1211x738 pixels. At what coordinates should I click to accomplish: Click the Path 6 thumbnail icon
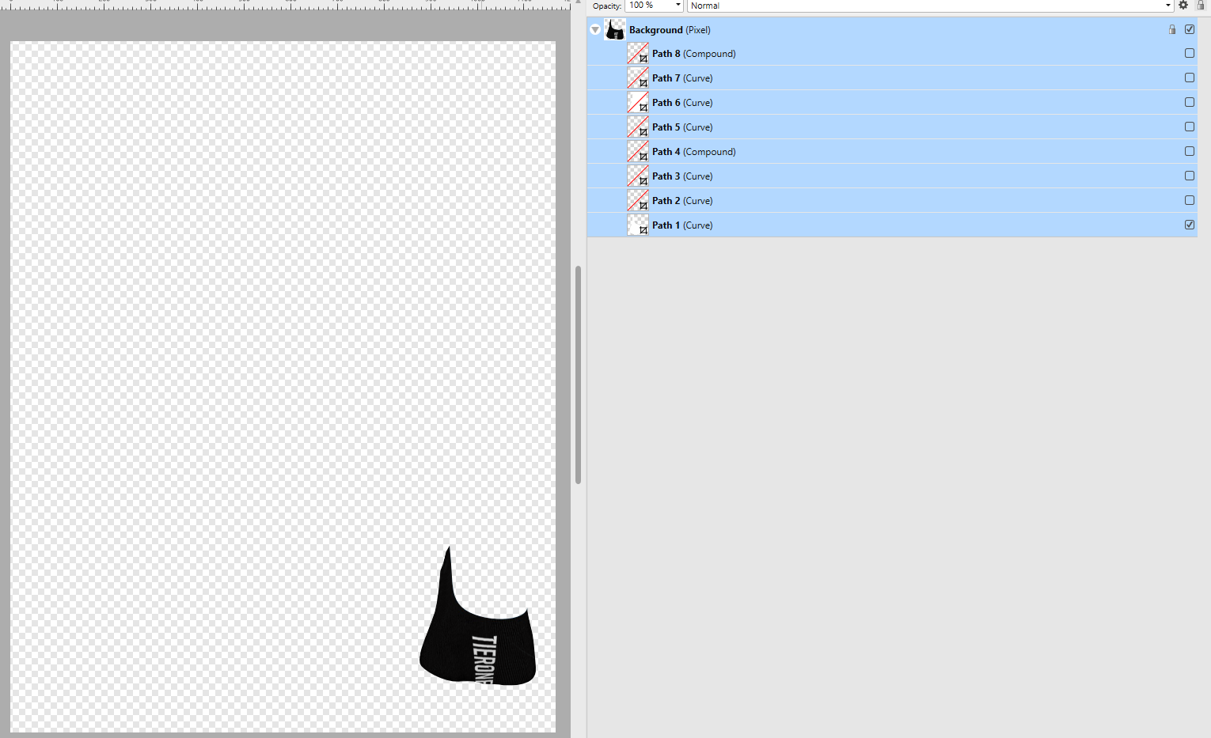coord(638,103)
